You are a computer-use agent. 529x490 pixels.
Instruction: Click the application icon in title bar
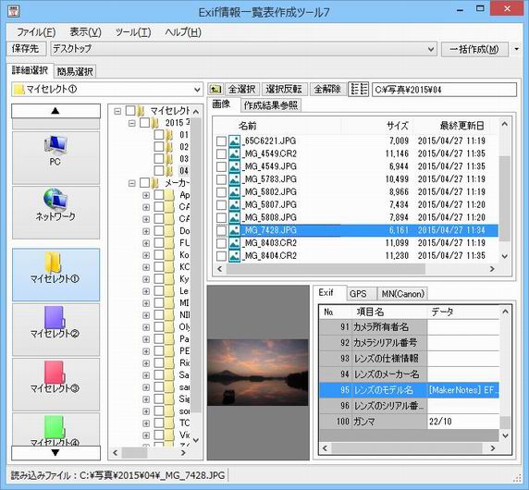[13, 11]
